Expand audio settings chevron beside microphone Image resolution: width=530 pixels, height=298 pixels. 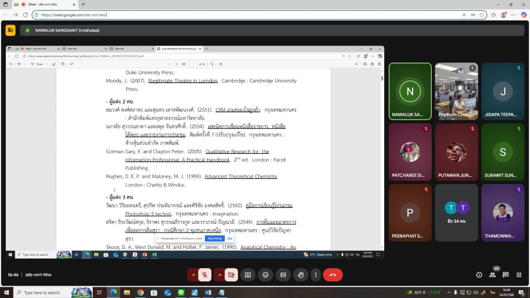(x=193, y=275)
